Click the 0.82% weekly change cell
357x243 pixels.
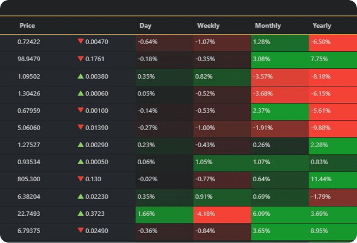pyautogui.click(x=222, y=77)
